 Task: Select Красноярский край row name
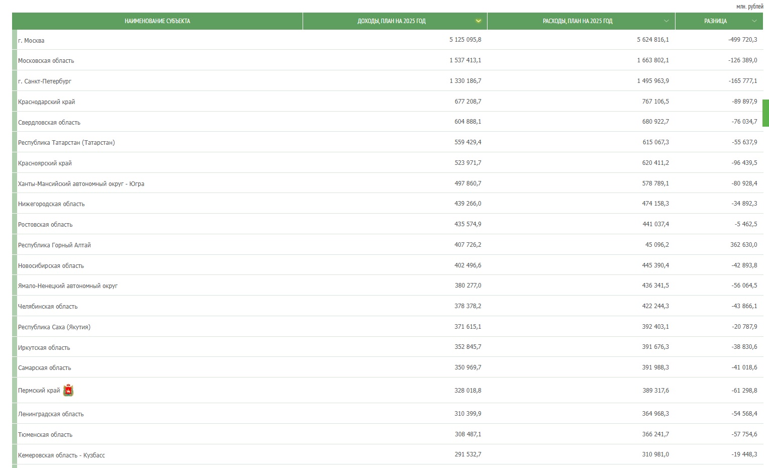(x=45, y=163)
